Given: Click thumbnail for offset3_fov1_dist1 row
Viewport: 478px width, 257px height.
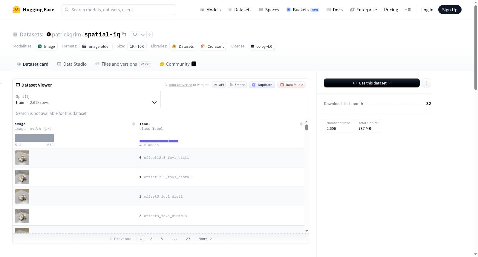Looking at the screenshot, I should [22, 196].
